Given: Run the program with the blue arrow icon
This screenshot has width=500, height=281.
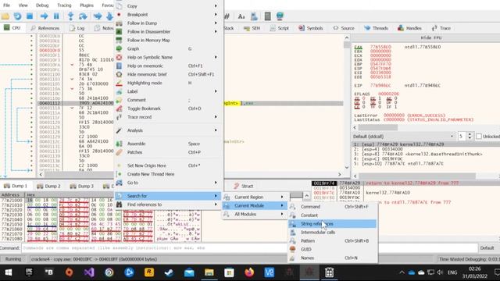Looking at the screenshot, I should pos(44,16).
